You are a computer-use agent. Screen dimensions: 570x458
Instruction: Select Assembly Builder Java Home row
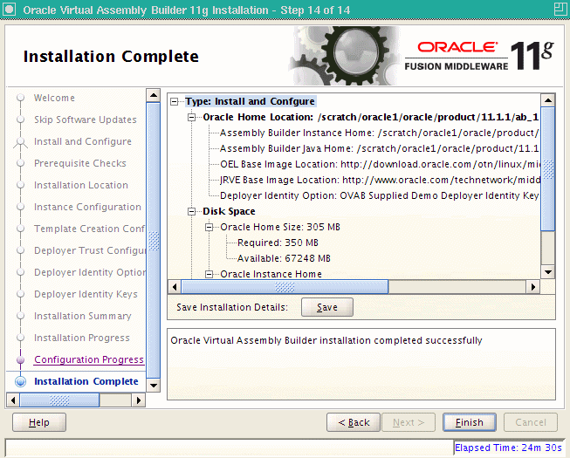(x=379, y=148)
